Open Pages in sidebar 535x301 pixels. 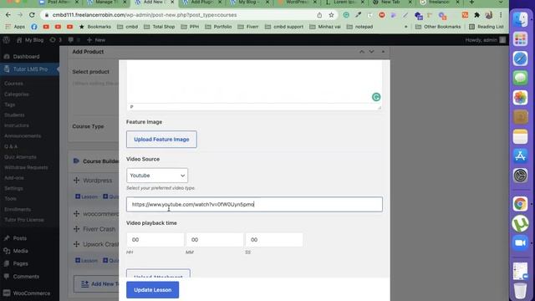click(x=20, y=263)
